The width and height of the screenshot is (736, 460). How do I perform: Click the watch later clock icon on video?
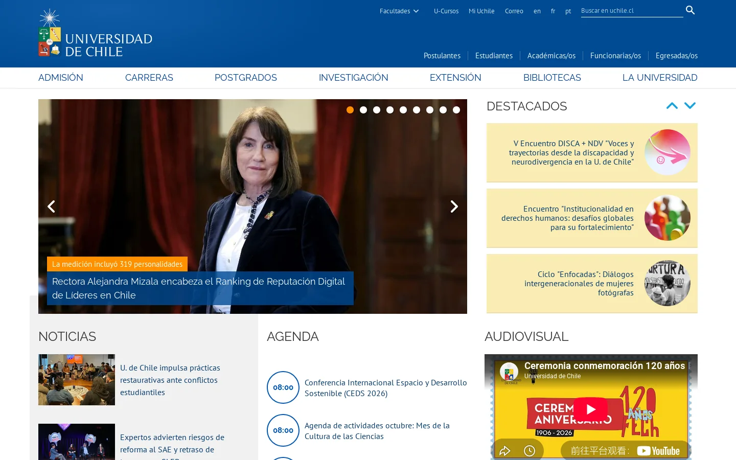point(530,450)
